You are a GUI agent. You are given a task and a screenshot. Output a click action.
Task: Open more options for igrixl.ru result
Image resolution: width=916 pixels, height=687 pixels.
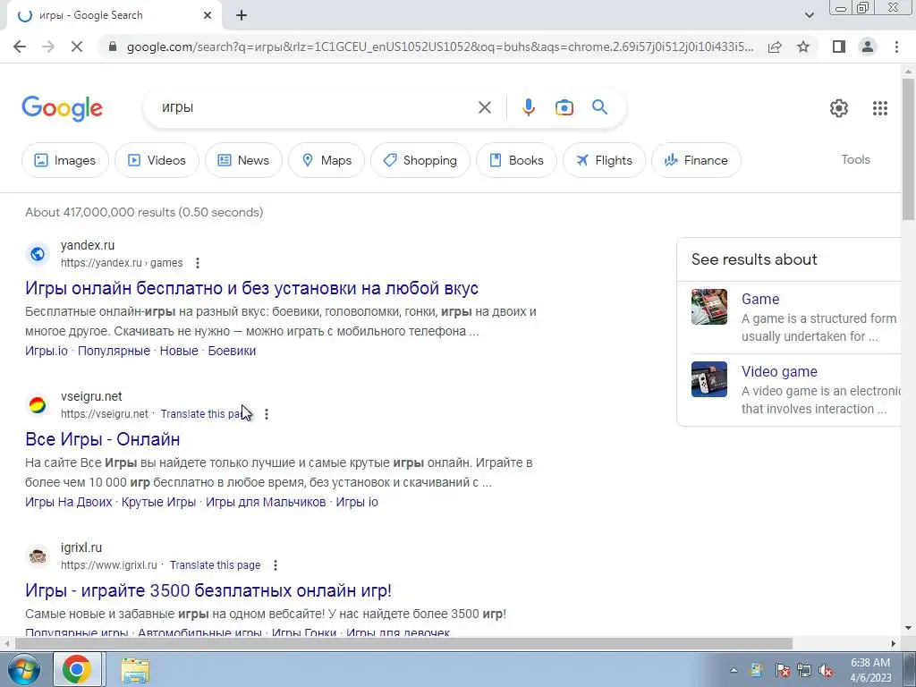(x=276, y=565)
